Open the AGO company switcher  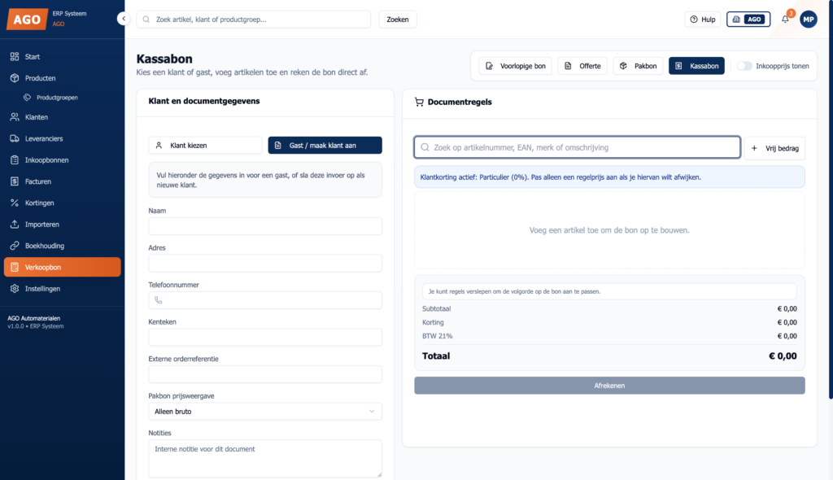[x=748, y=20]
